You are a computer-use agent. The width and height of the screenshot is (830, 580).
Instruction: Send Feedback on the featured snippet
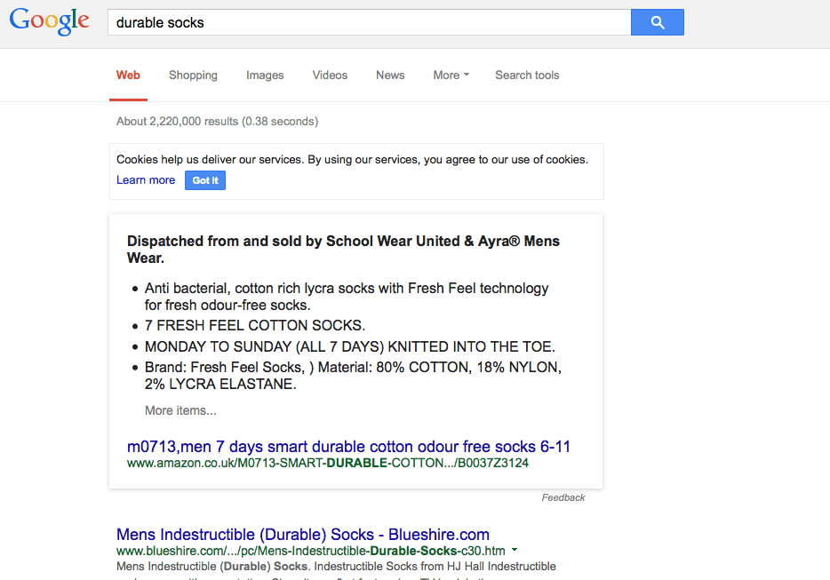pyautogui.click(x=563, y=497)
